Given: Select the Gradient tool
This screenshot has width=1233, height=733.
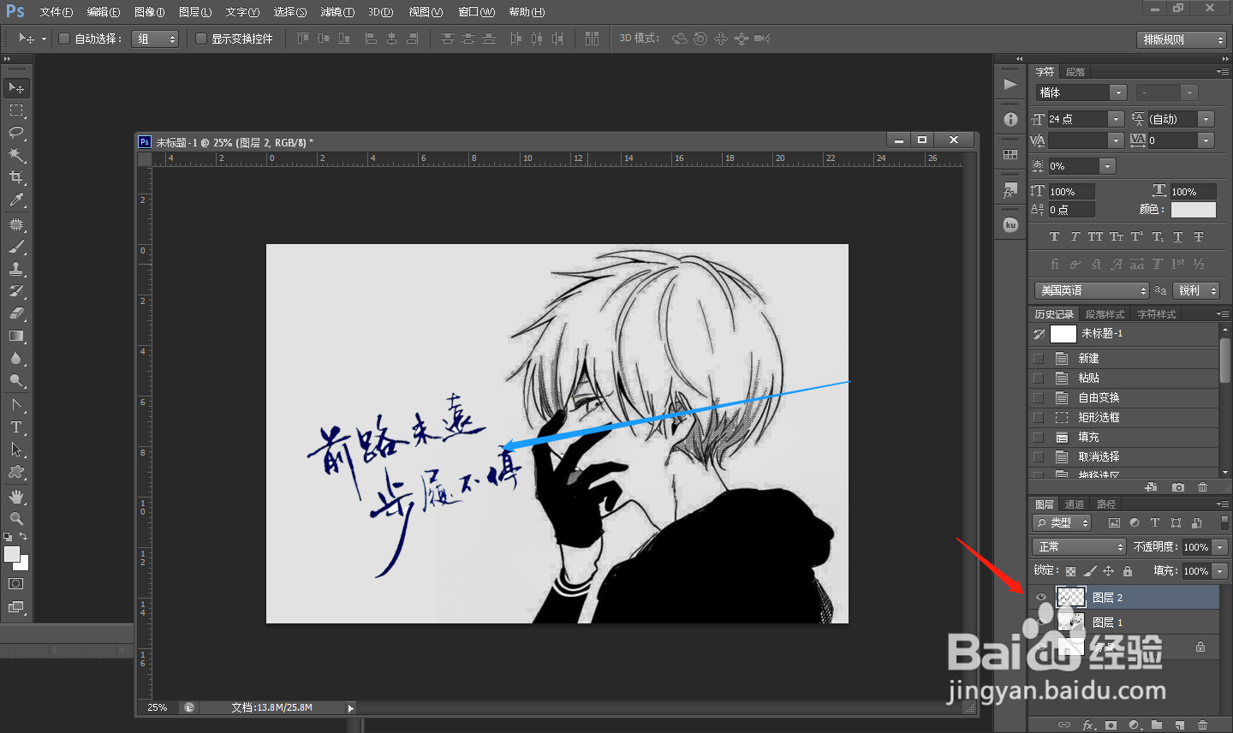Looking at the screenshot, I should (16, 336).
